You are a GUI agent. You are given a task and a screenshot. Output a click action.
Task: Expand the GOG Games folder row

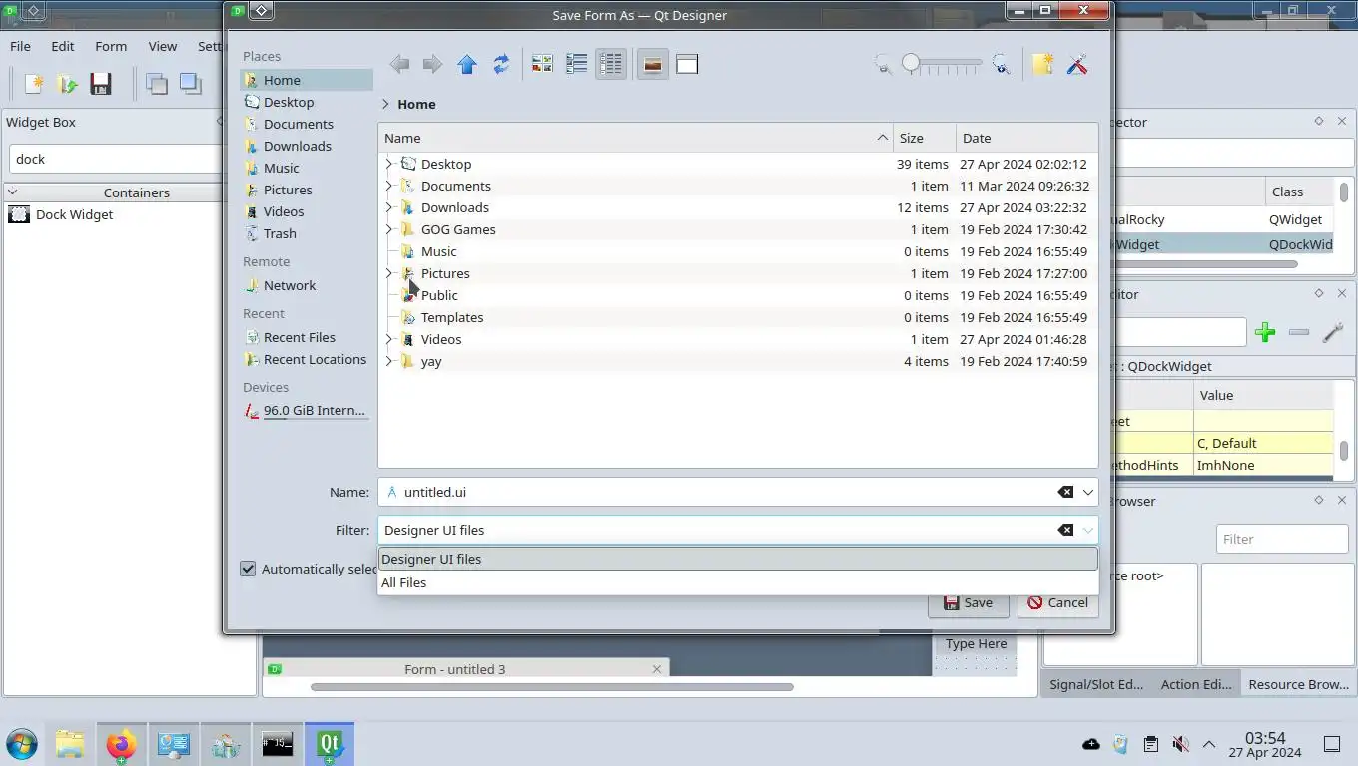point(388,229)
